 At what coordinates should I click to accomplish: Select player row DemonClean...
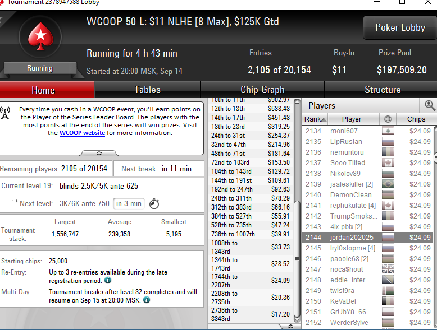coord(367,194)
